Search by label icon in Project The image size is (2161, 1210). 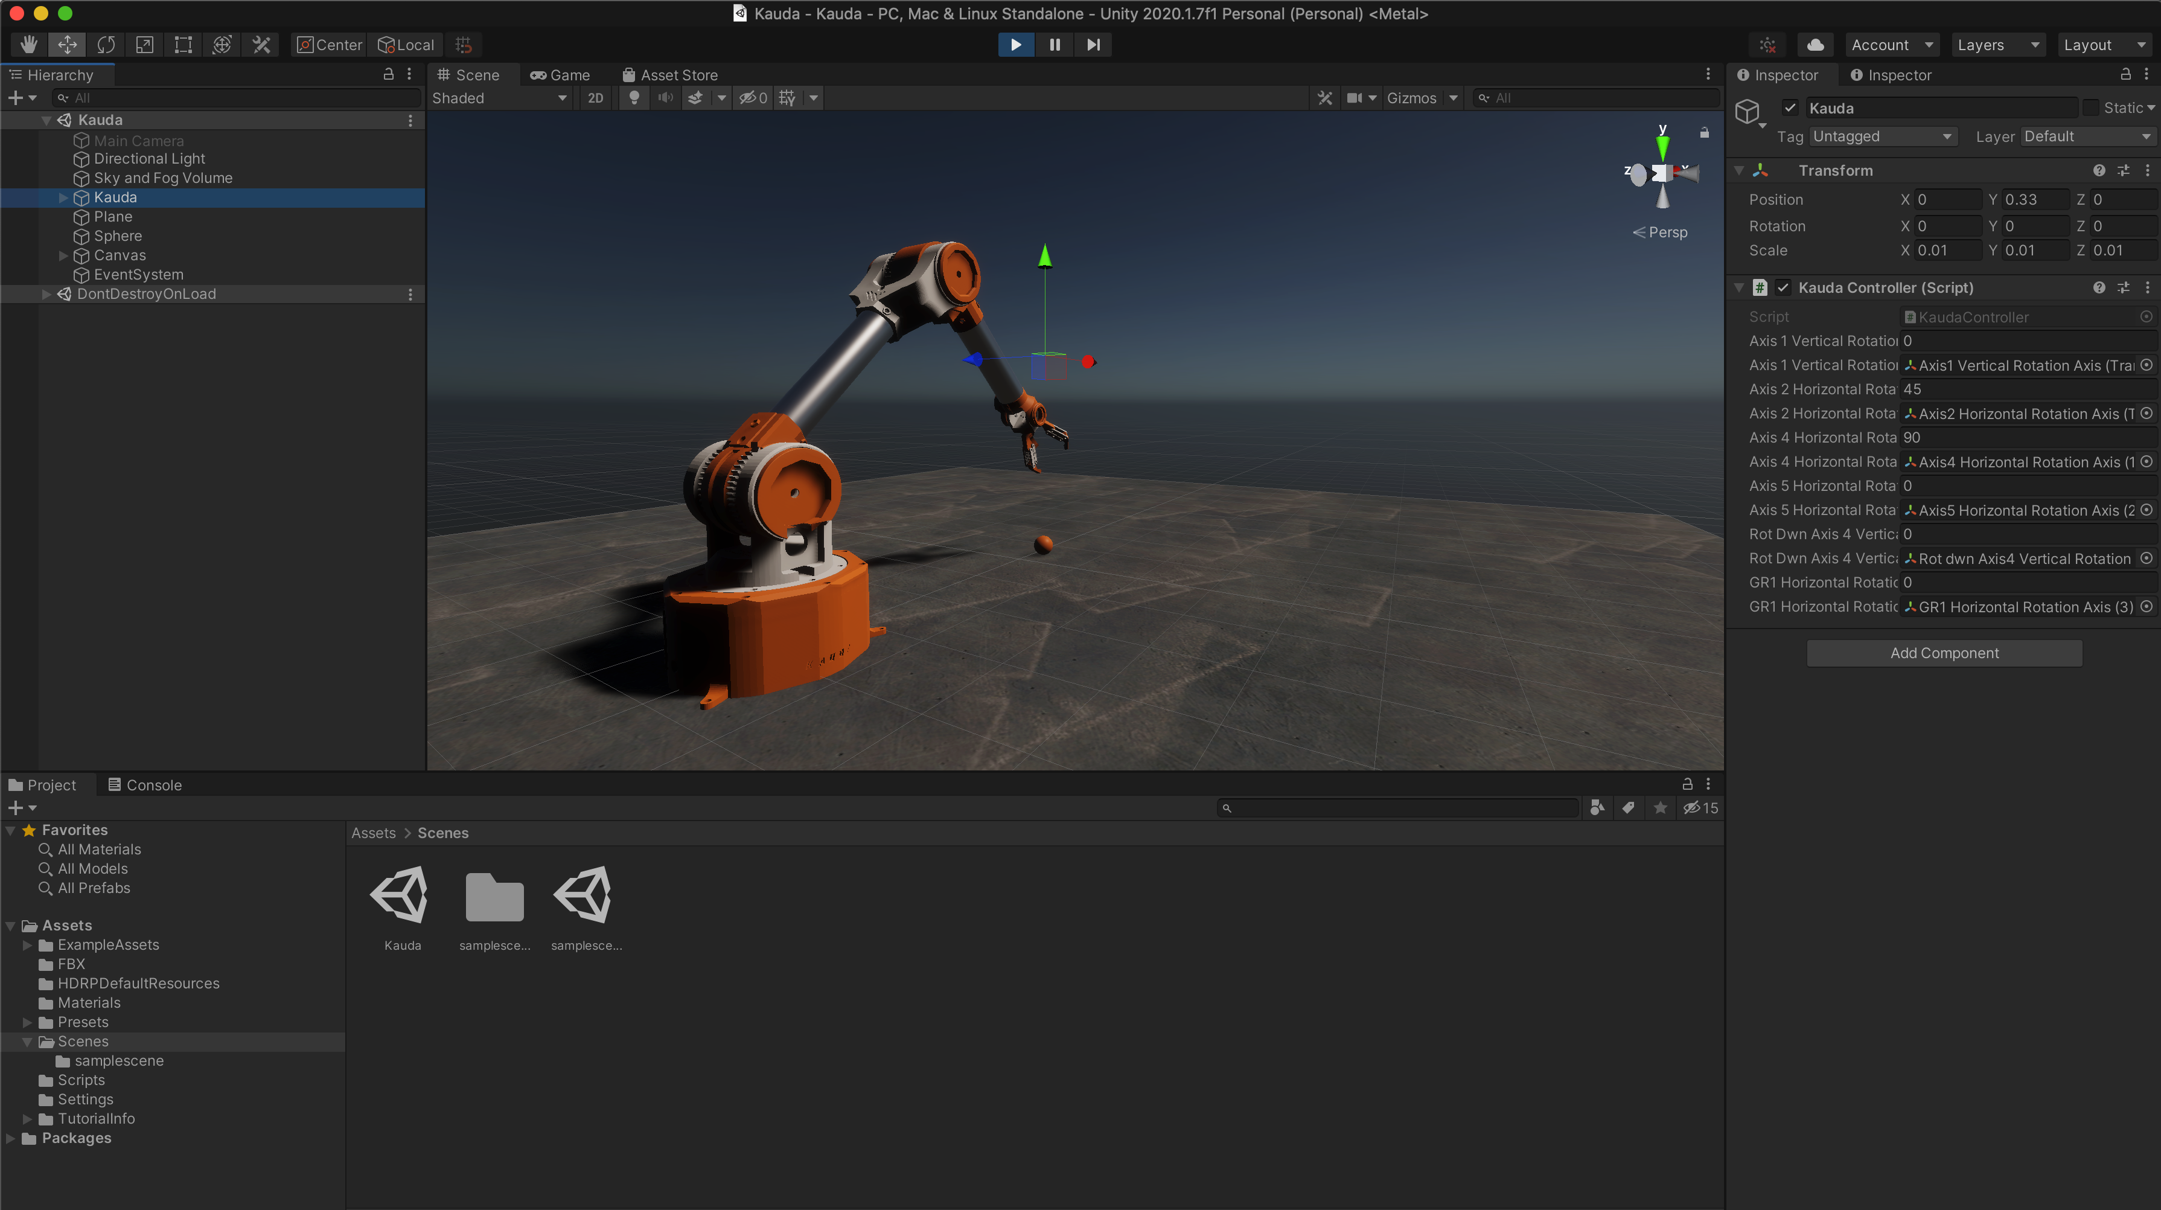tap(1629, 808)
